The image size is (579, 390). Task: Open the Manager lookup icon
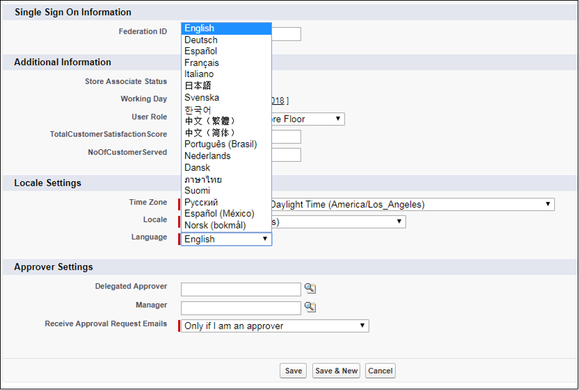pos(310,308)
